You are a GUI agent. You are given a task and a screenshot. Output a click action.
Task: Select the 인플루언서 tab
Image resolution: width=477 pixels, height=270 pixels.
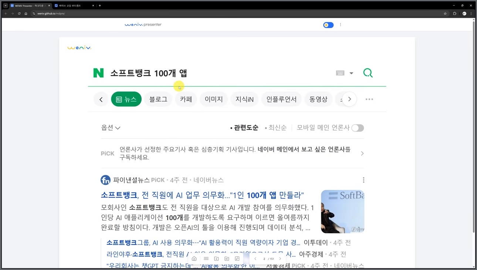(x=281, y=99)
